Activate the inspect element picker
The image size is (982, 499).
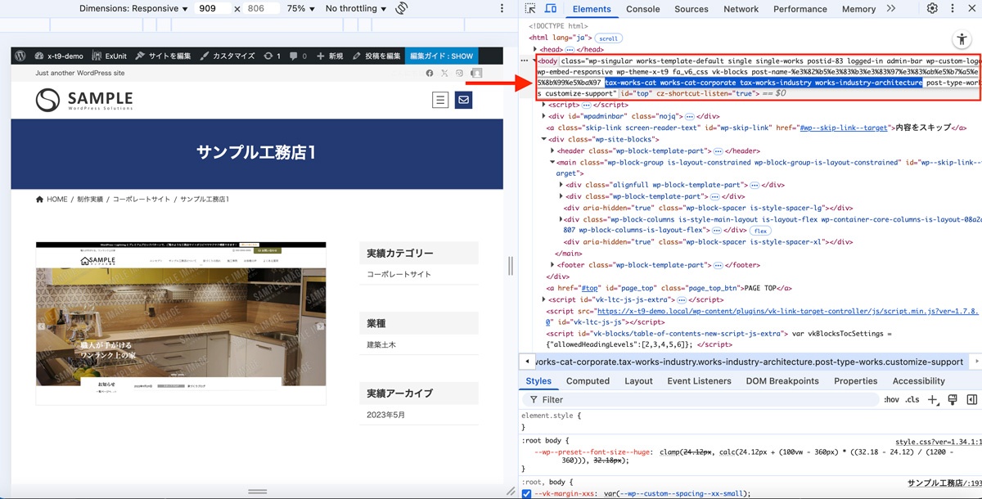click(x=530, y=9)
